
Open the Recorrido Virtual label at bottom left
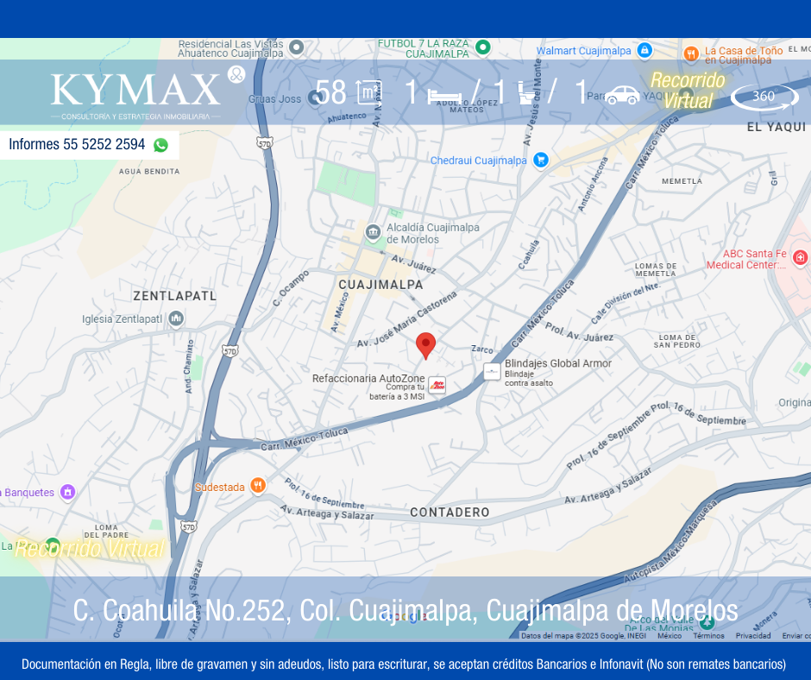click(90, 549)
